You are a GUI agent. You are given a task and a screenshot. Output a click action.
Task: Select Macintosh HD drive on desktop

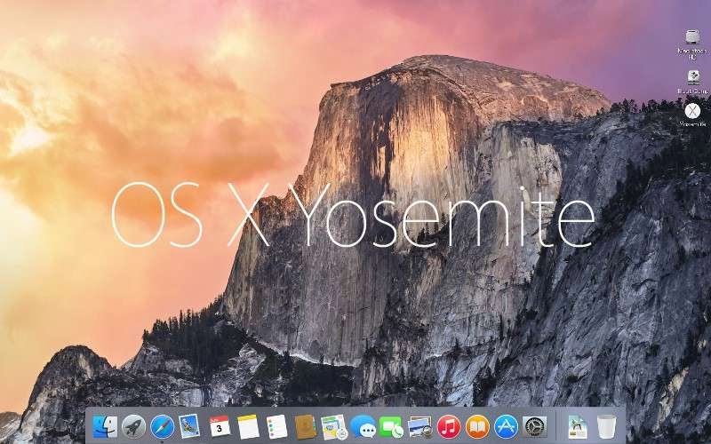(x=691, y=37)
